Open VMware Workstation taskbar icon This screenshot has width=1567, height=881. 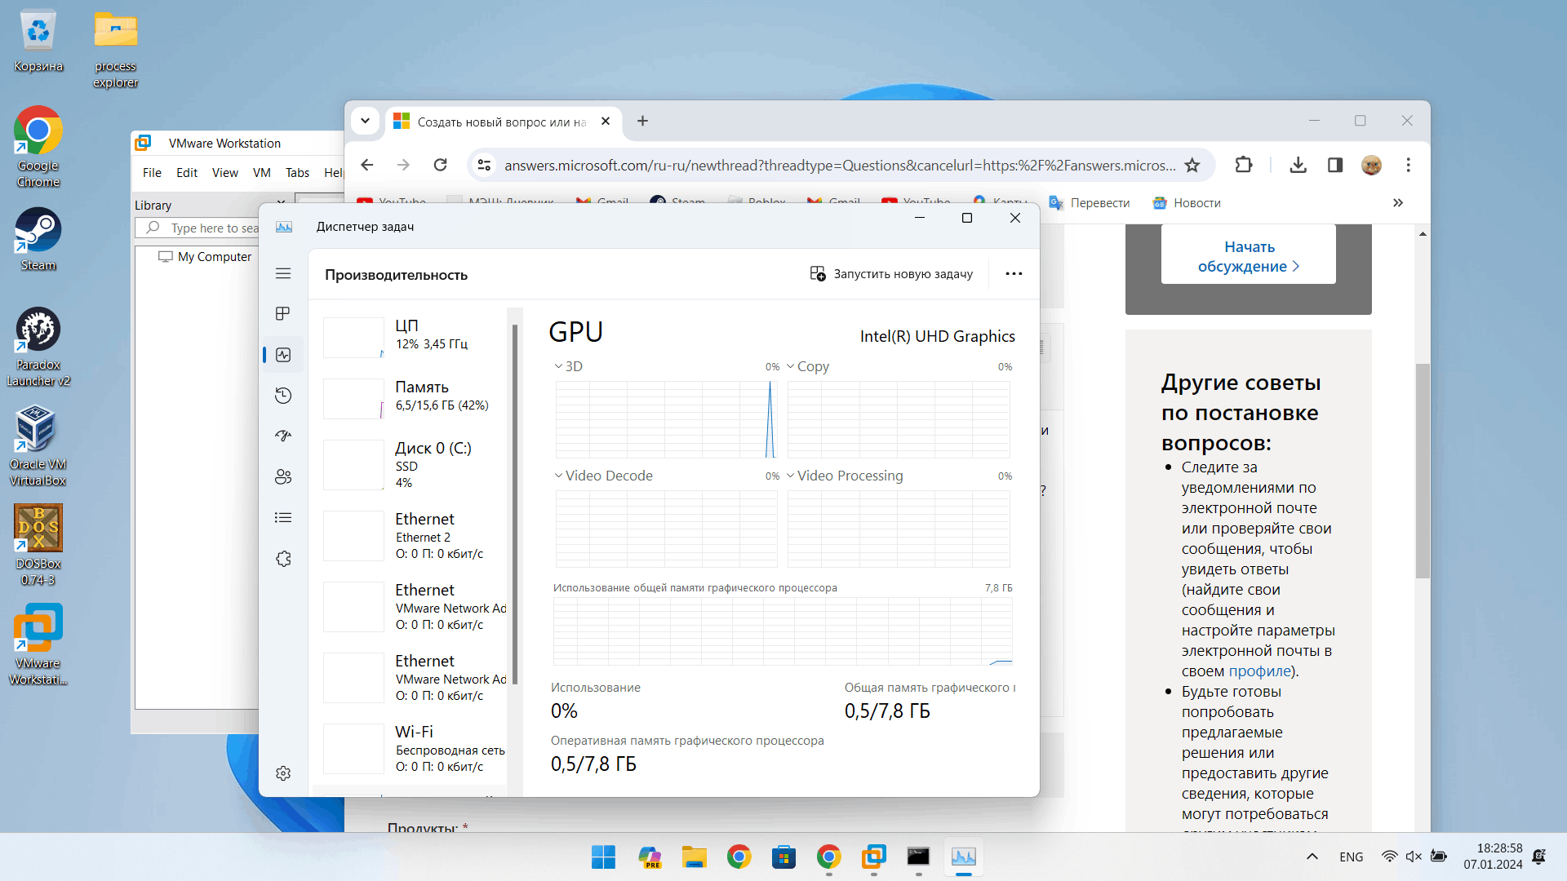873,857
